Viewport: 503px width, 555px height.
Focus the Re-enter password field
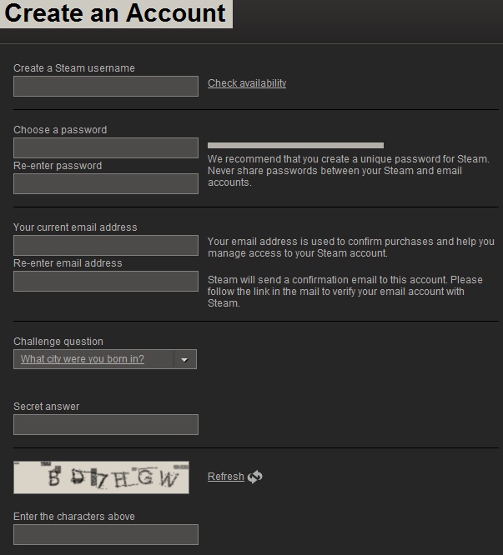106,183
